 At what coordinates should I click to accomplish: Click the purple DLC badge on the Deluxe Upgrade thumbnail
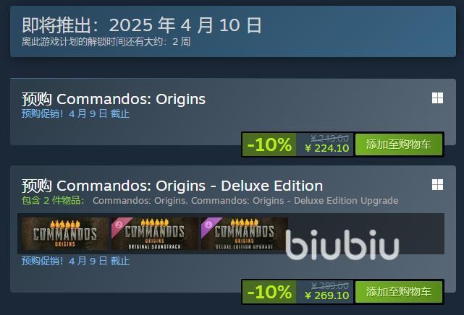click(x=208, y=225)
